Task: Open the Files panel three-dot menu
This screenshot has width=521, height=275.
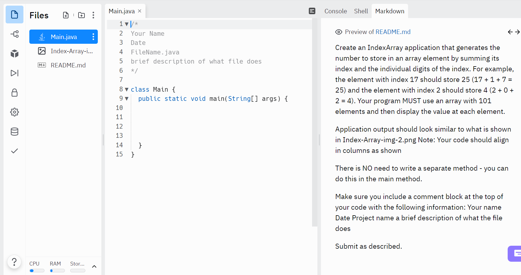Action: (x=93, y=15)
